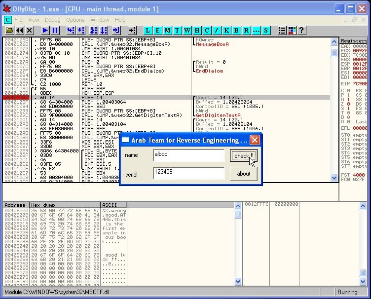
Task: Open Debugging options list icon
Action: [282, 30]
